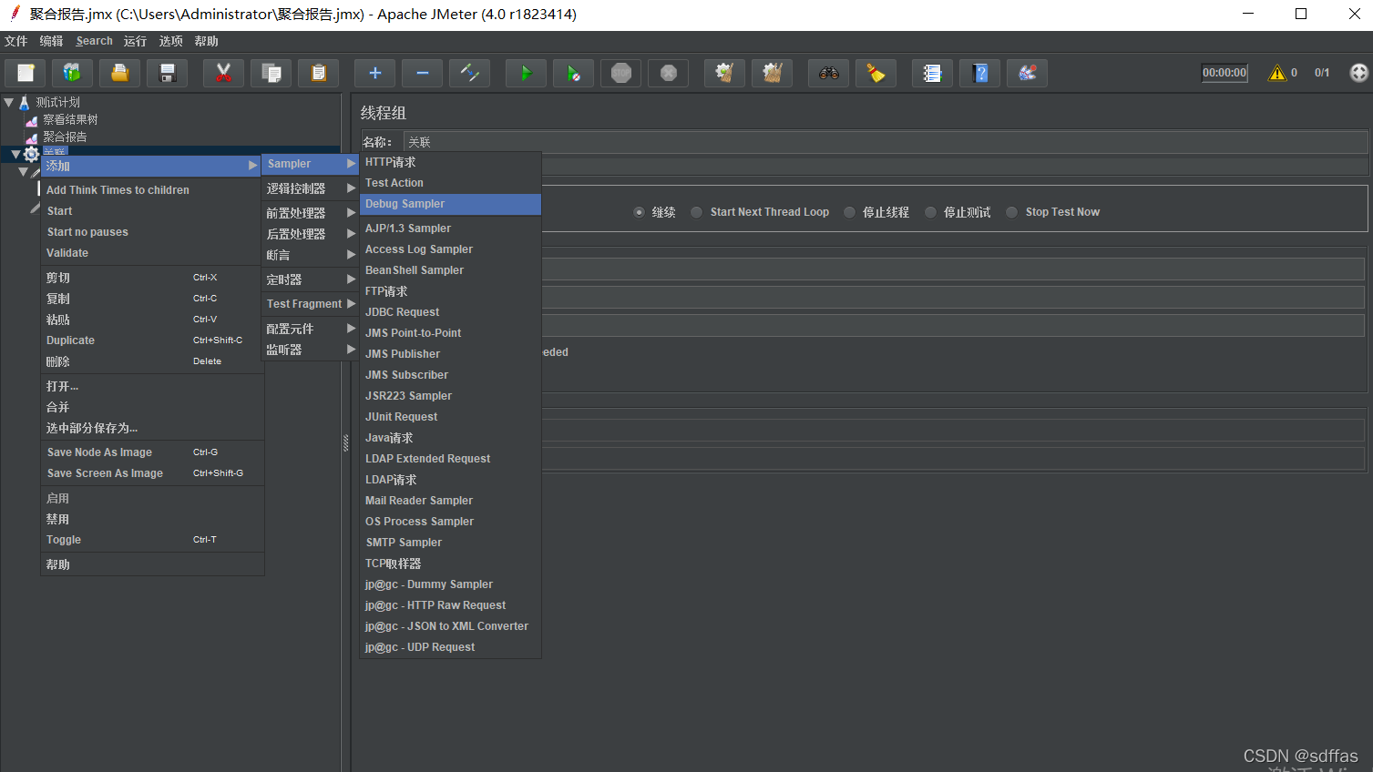Click the Reset Search toolbar icon

[876, 73]
